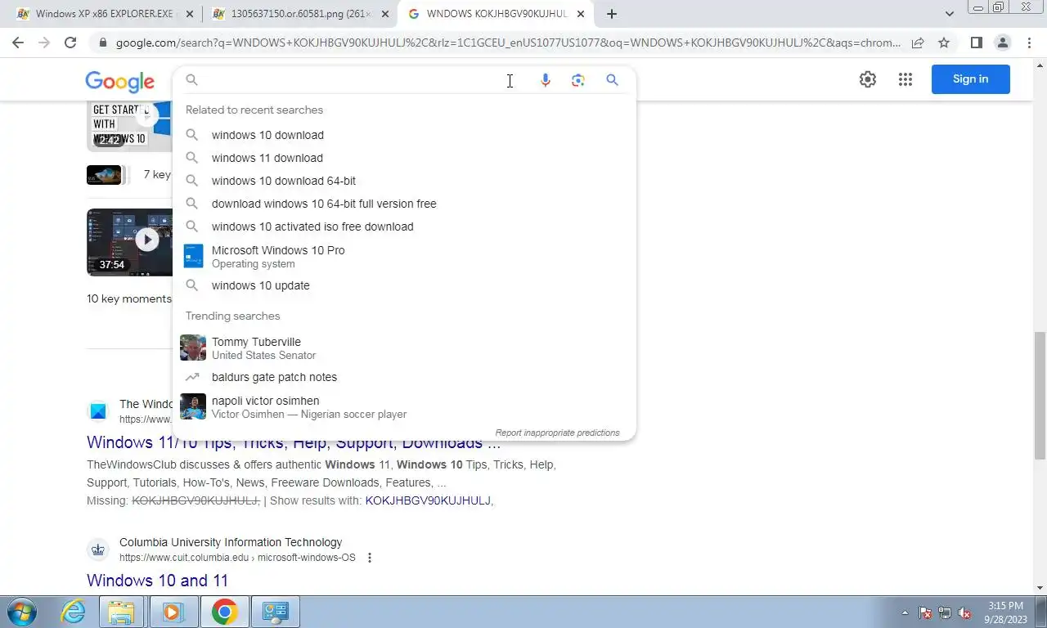Open the Chrome profile avatar

tap(1003, 43)
